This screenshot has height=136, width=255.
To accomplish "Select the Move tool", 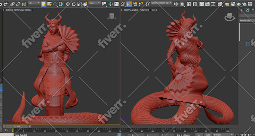I will [x=68, y=4].
